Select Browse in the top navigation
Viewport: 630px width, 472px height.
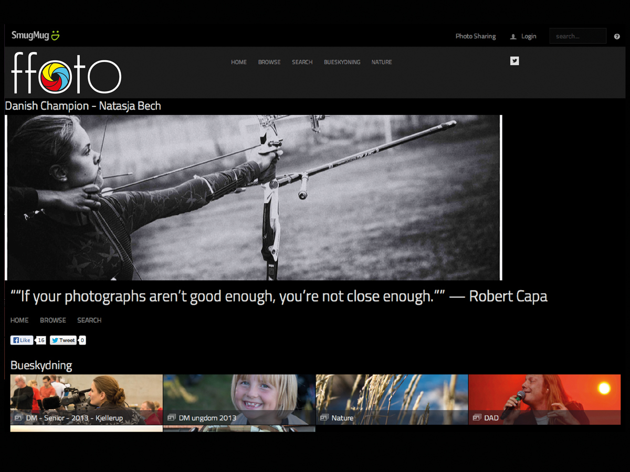click(x=269, y=62)
